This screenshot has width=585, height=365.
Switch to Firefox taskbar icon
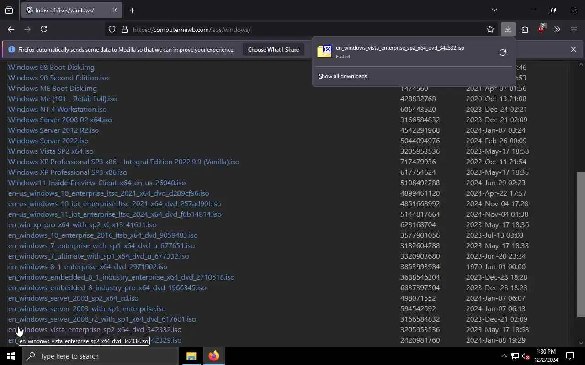(213, 356)
